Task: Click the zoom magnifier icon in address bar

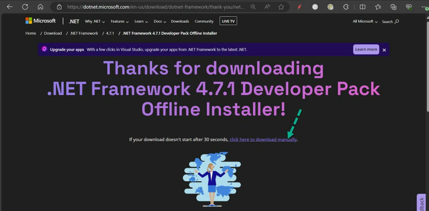Action: (253, 7)
